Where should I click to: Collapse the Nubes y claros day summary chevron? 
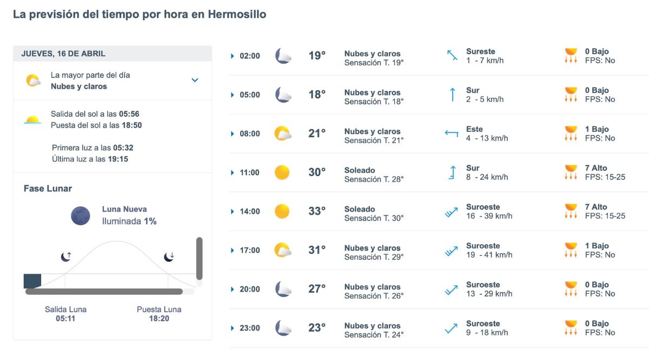[x=195, y=79]
